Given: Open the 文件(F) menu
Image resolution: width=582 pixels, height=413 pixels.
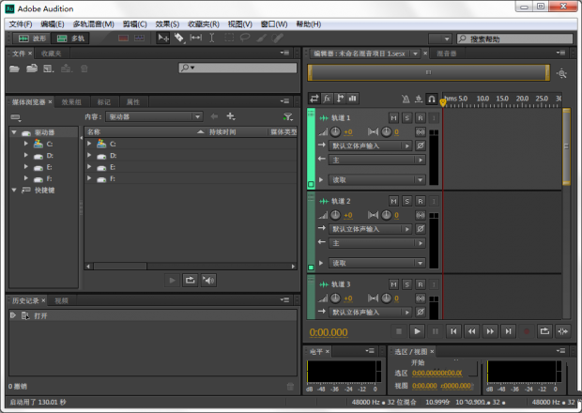Looking at the screenshot, I should (21, 24).
